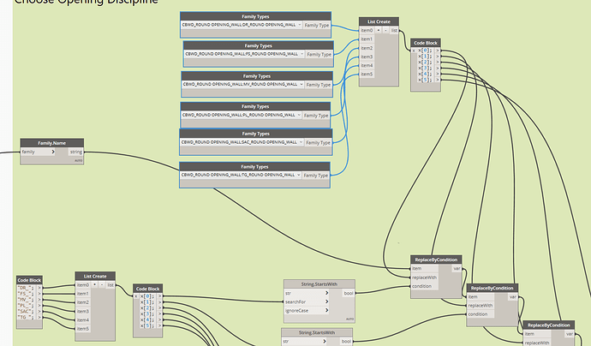Screen dimensions: 591x346
Task: Click the x[3] output arrow on top Code Block
Action: pyautogui.click(x=438, y=68)
